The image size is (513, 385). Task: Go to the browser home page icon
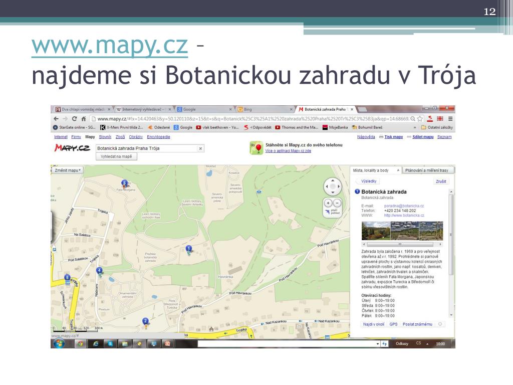[84, 119]
